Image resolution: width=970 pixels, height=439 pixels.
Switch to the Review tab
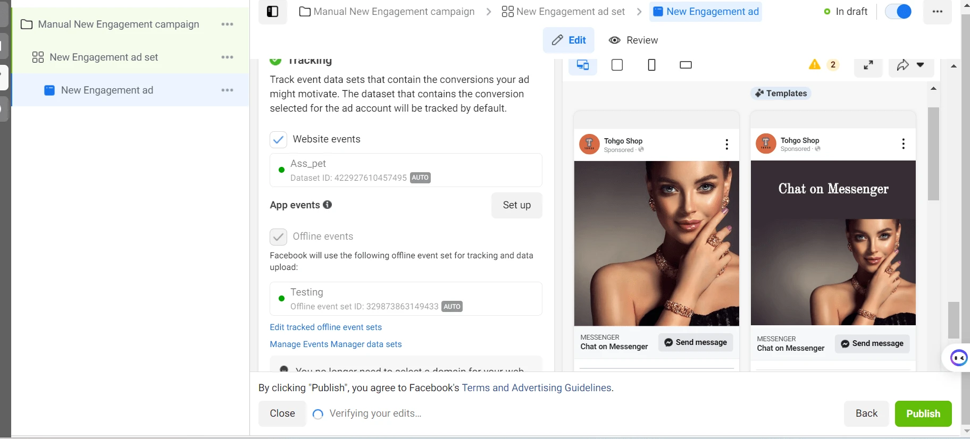[633, 40]
